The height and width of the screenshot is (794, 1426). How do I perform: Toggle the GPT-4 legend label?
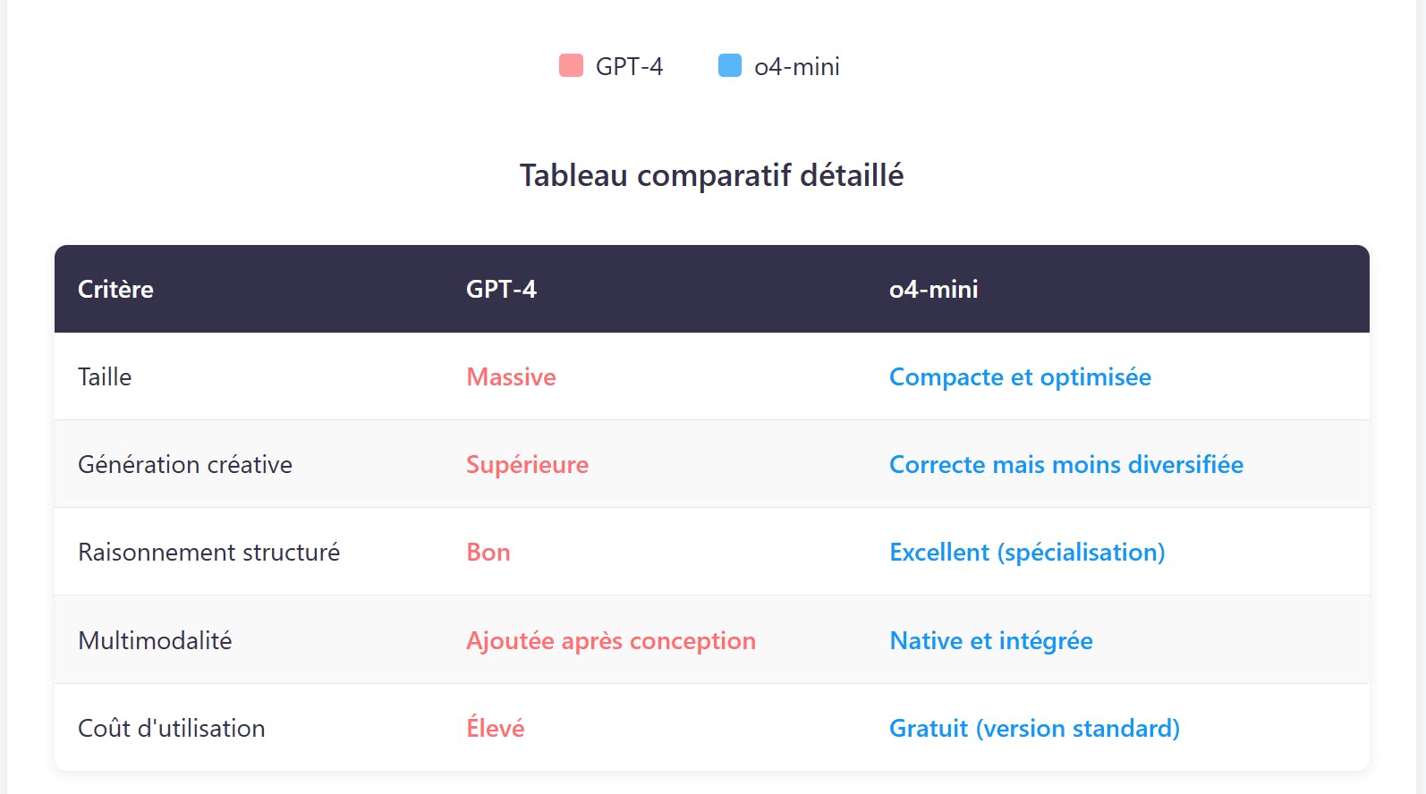coord(629,67)
